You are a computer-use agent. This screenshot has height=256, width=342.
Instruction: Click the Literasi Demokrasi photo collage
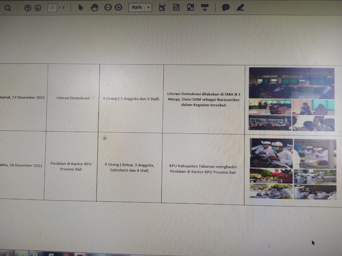(291, 99)
